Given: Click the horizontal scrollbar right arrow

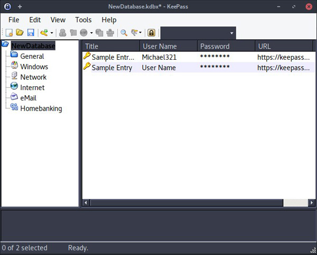Looking at the screenshot, I should pyautogui.click(x=312, y=203).
